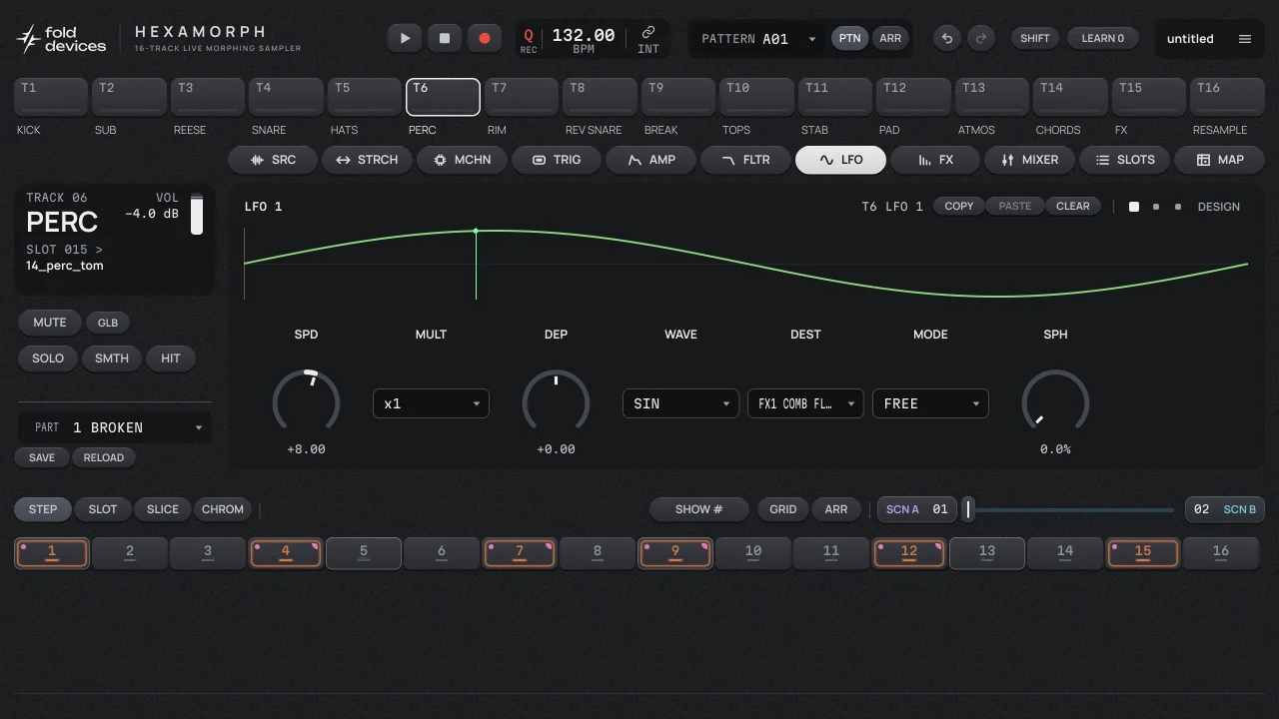Switch to the MCHN machine page
The width and height of the screenshot is (1279, 719).
click(x=462, y=160)
